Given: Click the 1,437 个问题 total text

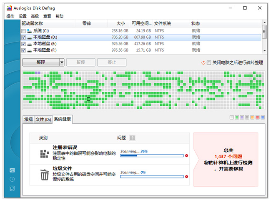Looking at the screenshot, I should [228, 157].
